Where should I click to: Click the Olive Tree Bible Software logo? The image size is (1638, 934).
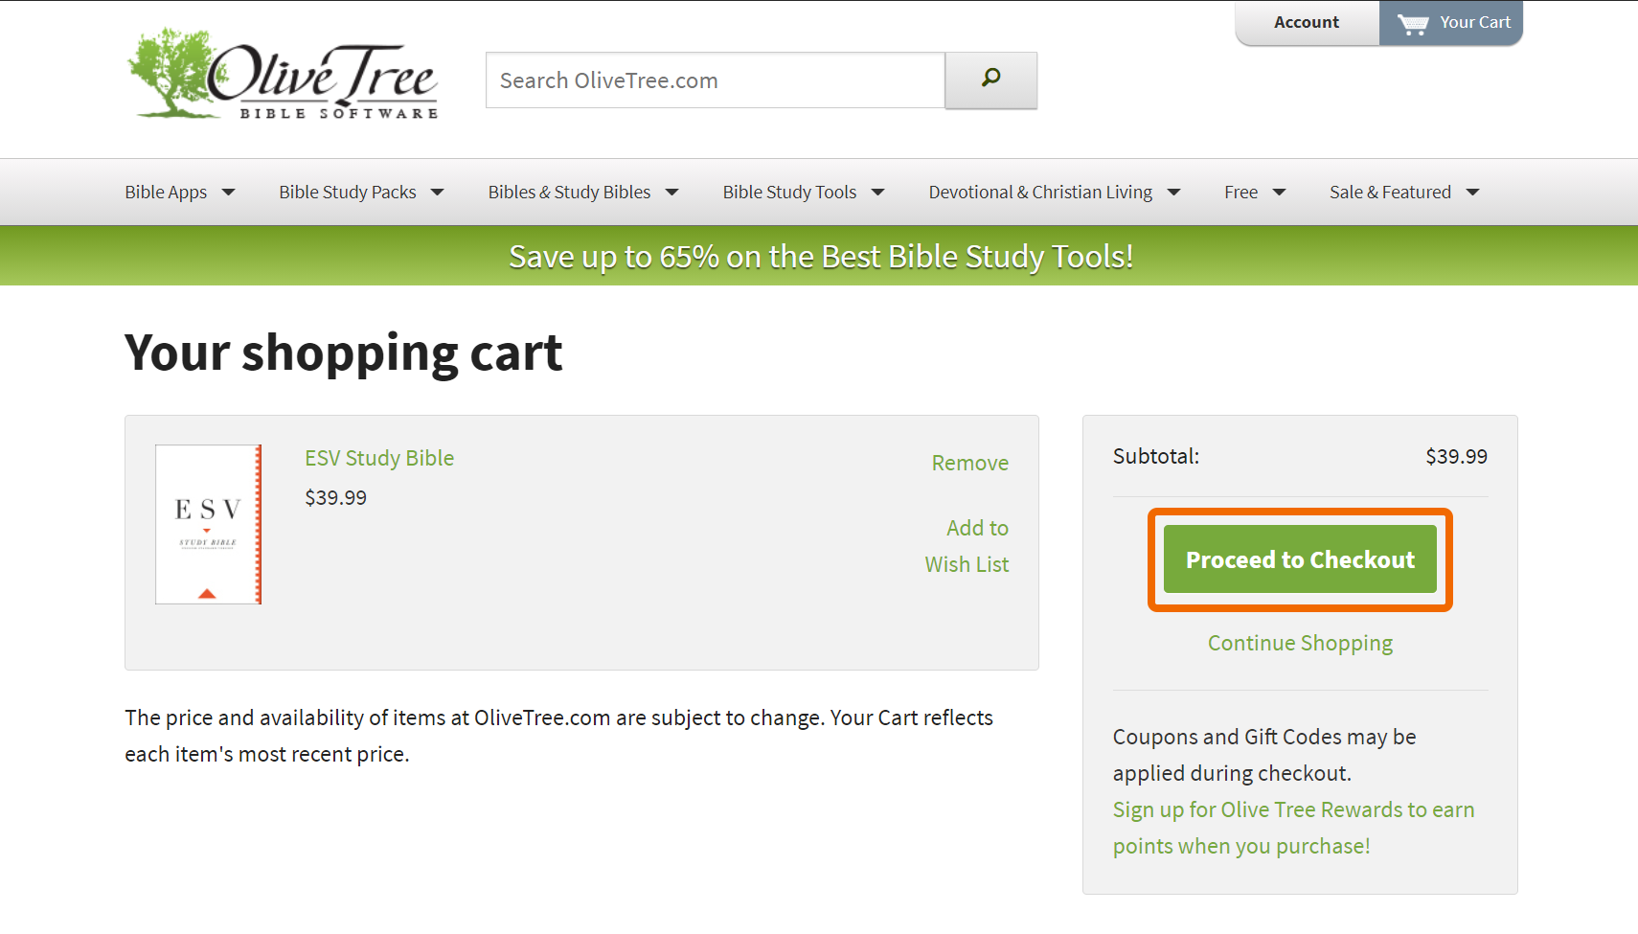tap(284, 75)
